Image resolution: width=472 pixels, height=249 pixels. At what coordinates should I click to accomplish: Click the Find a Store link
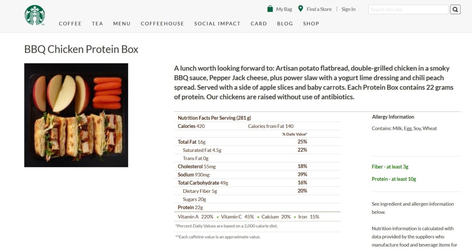(x=319, y=9)
